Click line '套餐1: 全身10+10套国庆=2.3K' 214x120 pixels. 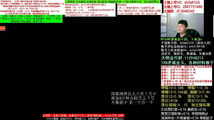click(x=178, y=70)
